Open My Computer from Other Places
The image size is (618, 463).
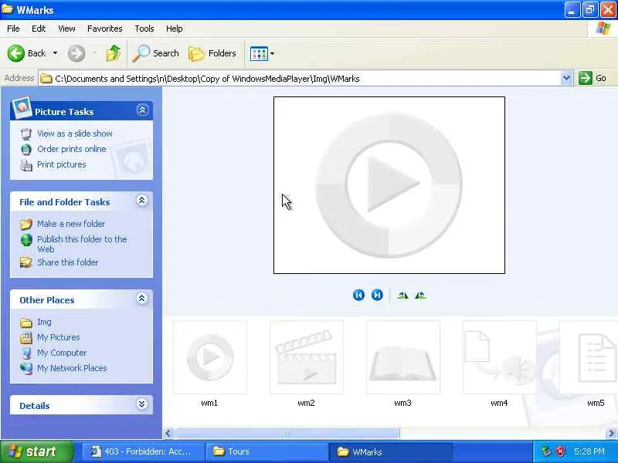tap(62, 353)
